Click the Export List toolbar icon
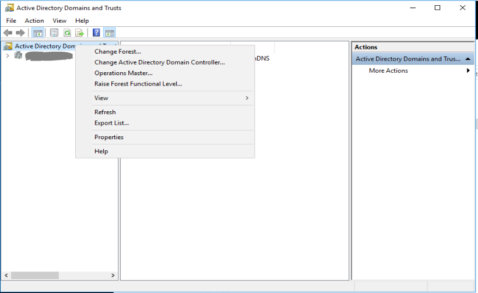This screenshot has width=478, height=293. coord(79,33)
